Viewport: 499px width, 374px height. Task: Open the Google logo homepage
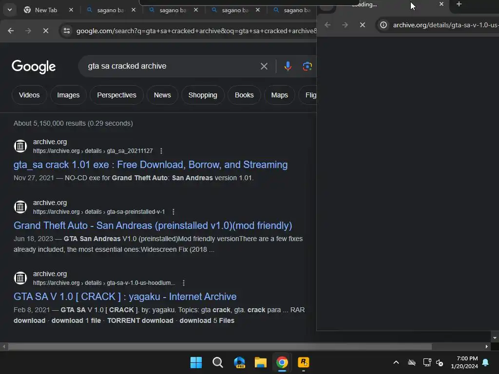coord(34,66)
